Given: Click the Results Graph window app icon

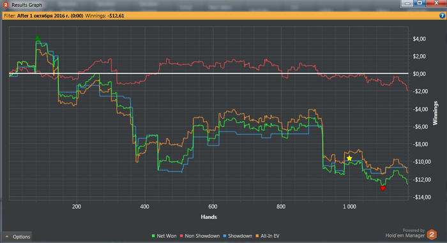Looking at the screenshot, I should pyautogui.click(x=5, y=5).
